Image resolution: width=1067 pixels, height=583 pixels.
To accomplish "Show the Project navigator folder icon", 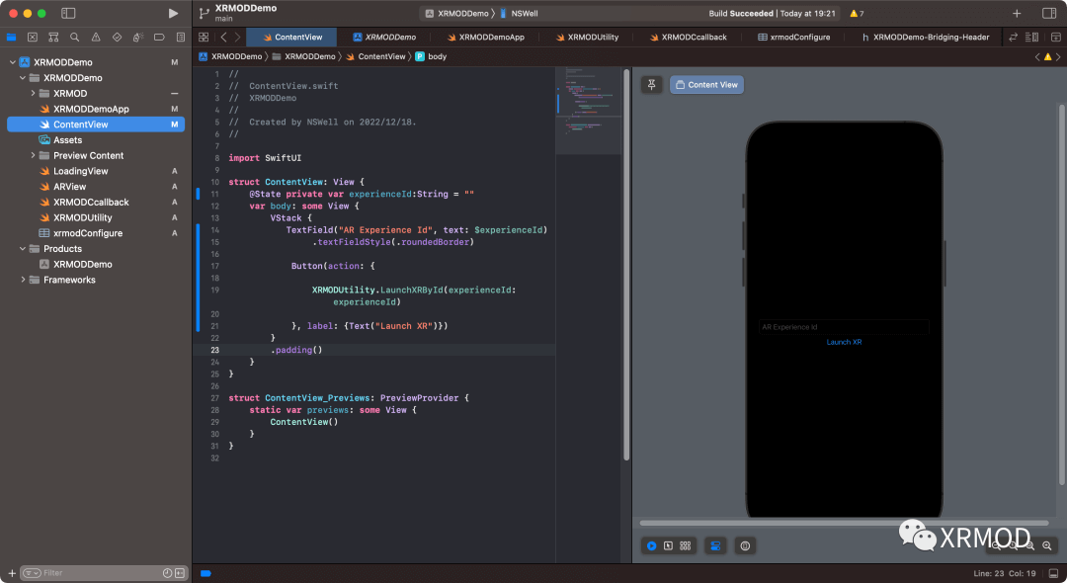I will tap(11, 38).
